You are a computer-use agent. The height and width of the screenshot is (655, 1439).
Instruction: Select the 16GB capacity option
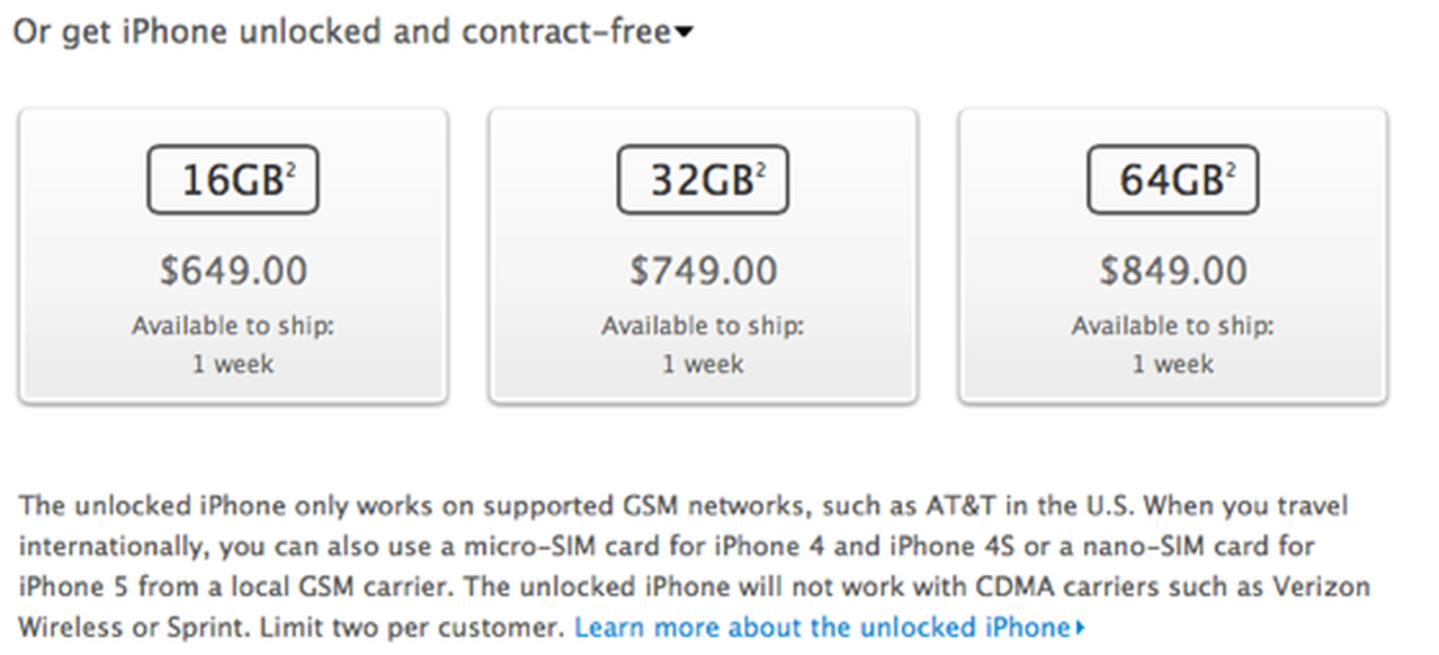pos(232,177)
